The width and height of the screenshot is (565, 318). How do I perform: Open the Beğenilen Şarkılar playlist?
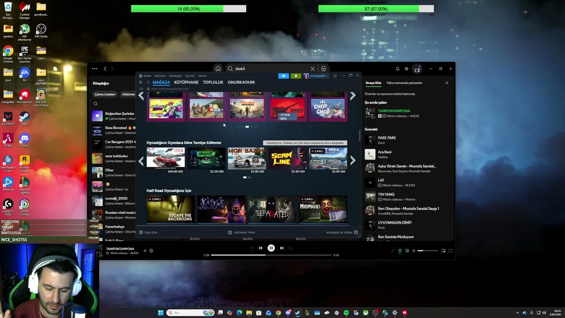click(x=114, y=116)
